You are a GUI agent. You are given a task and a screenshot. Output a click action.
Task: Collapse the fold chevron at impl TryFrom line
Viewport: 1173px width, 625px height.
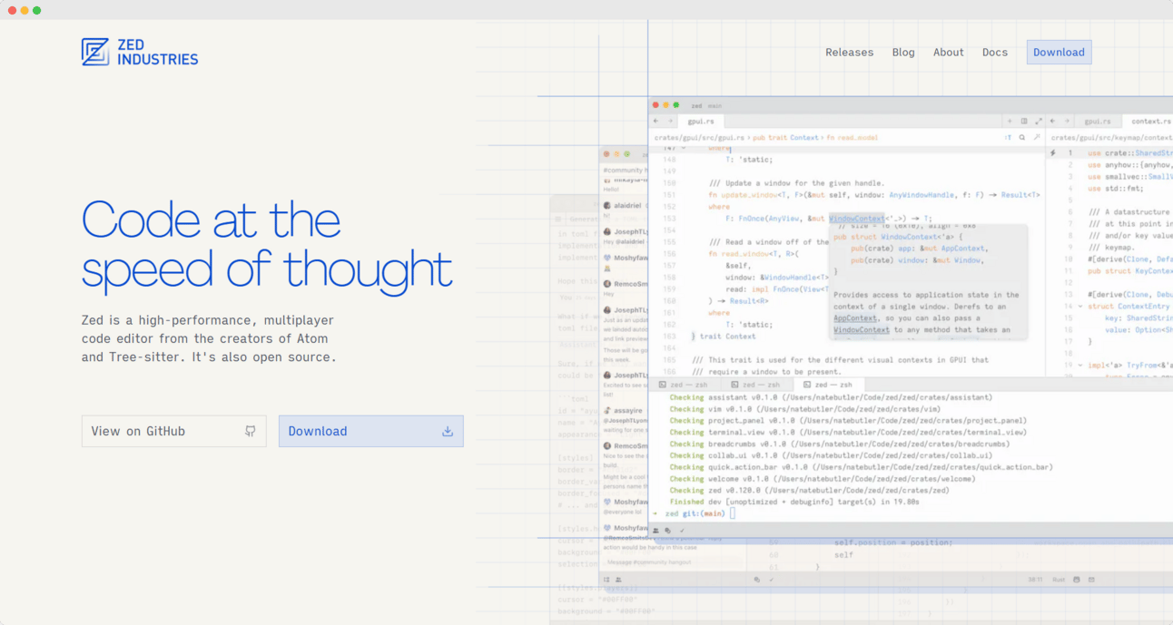pos(1079,366)
